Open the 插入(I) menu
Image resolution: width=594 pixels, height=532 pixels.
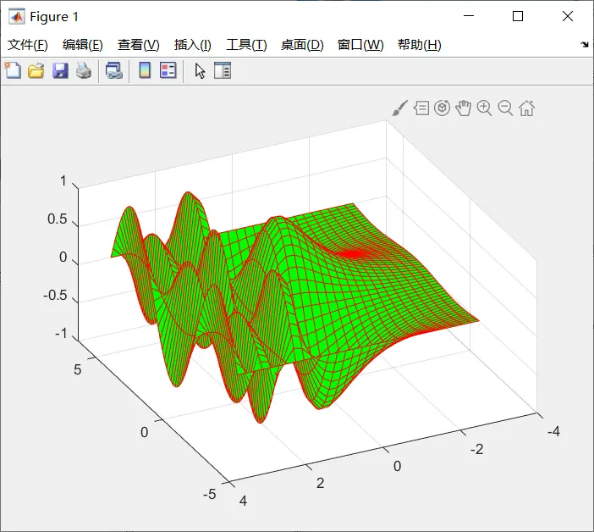192,45
